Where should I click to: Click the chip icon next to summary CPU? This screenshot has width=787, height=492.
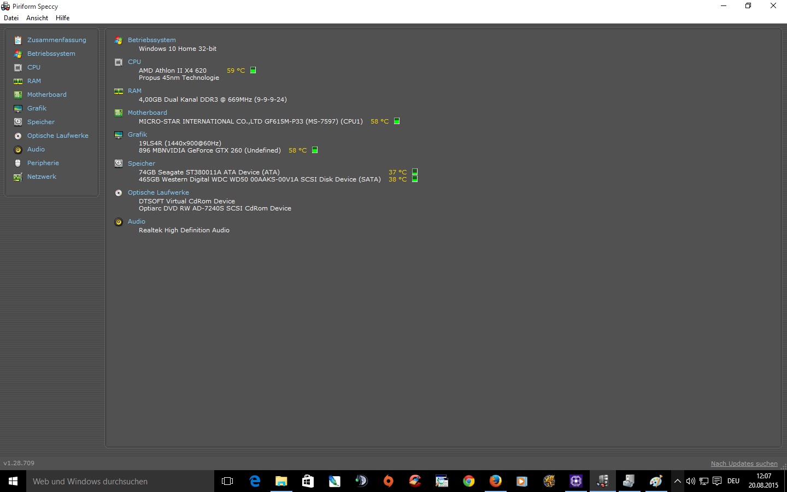pyautogui.click(x=119, y=62)
